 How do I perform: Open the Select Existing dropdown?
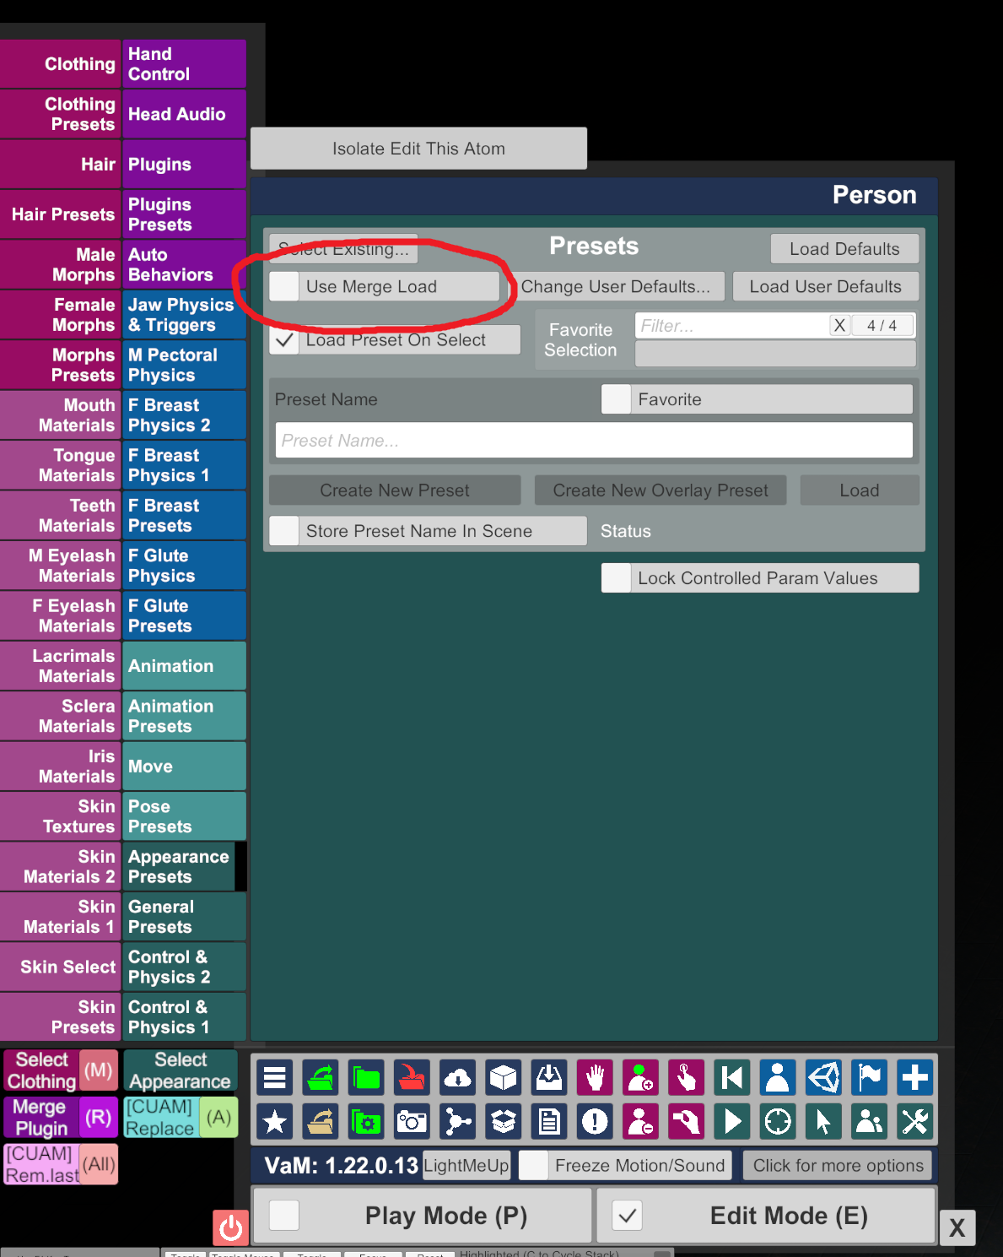pos(343,249)
